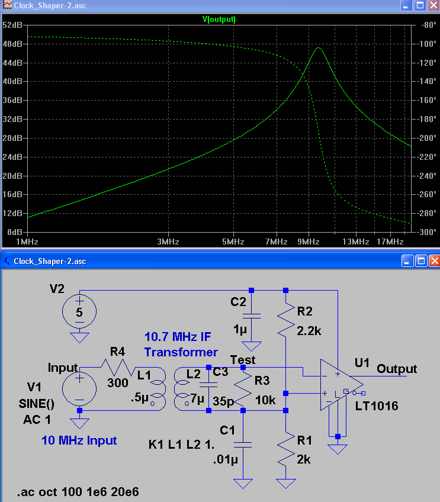Select the LT1016 comparator symbol U1
This screenshot has width=440, height=502.
(x=338, y=385)
